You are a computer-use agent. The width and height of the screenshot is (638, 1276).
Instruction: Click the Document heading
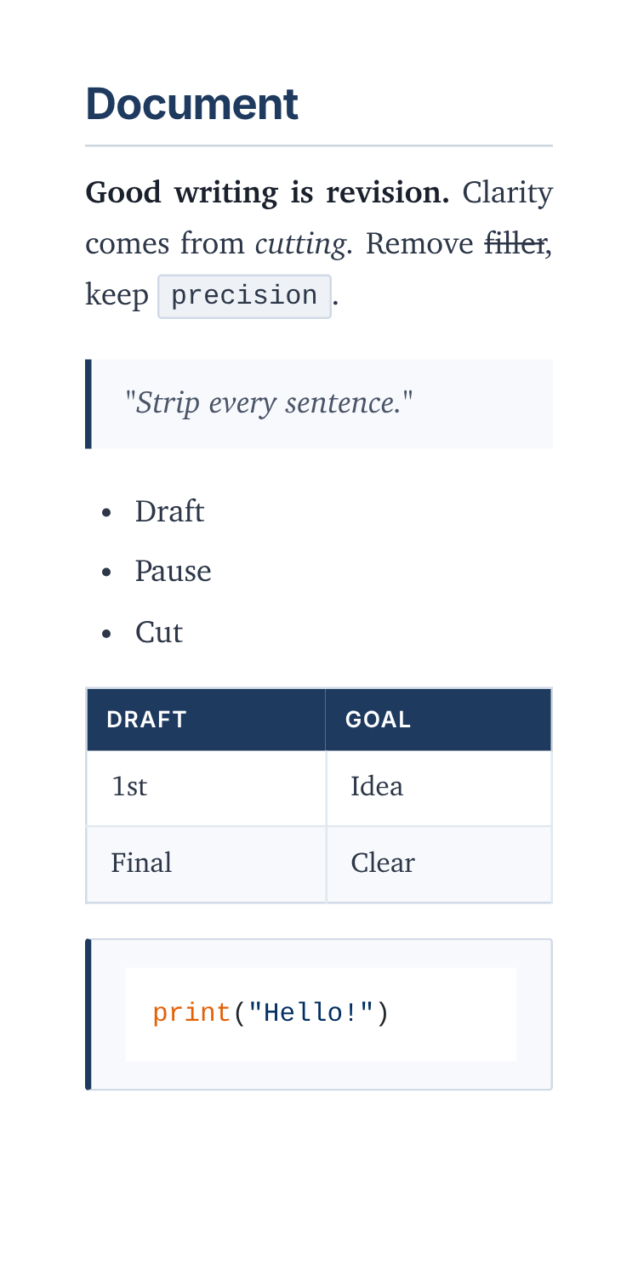[x=192, y=104]
